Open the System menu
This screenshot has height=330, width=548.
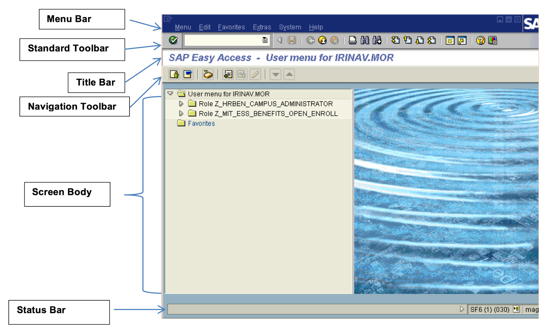coord(290,27)
